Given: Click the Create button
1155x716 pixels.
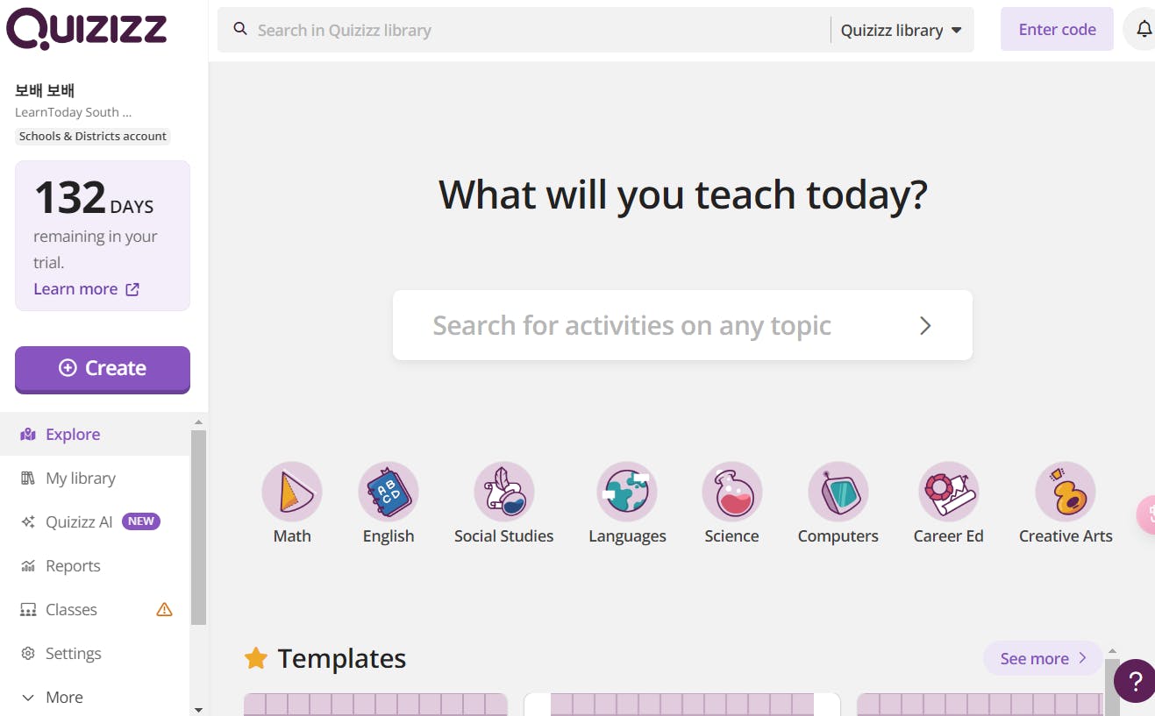Looking at the screenshot, I should click(103, 369).
